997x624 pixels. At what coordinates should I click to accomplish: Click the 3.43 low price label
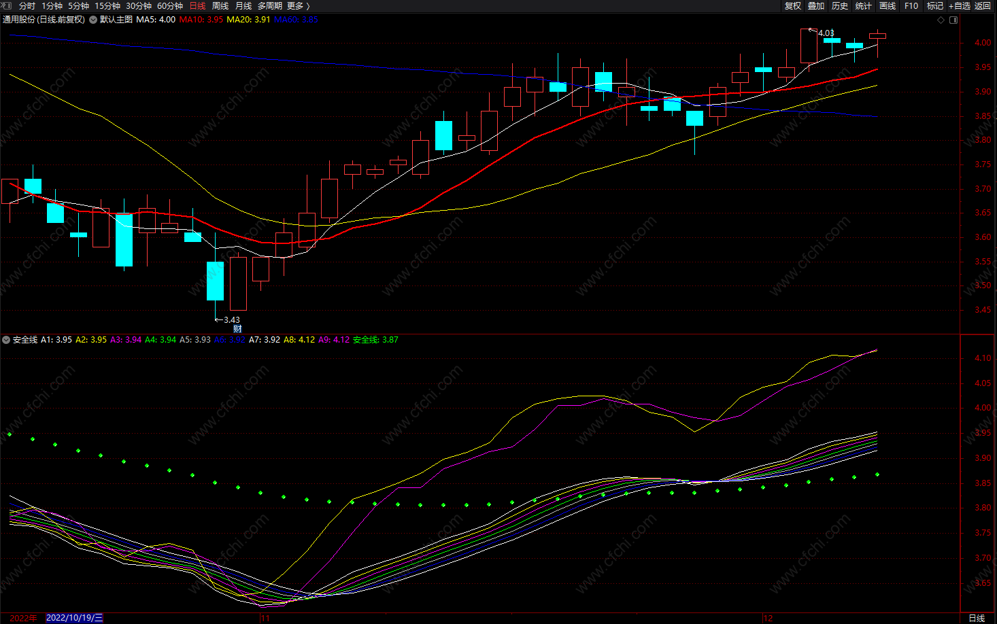[231, 320]
